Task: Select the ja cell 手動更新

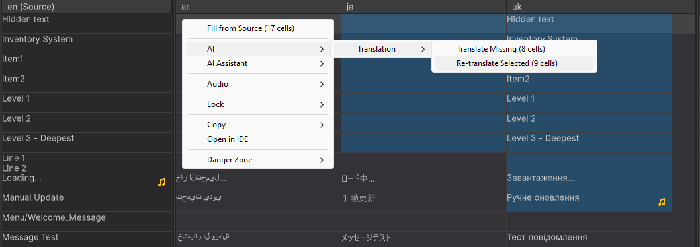Action: (x=423, y=201)
